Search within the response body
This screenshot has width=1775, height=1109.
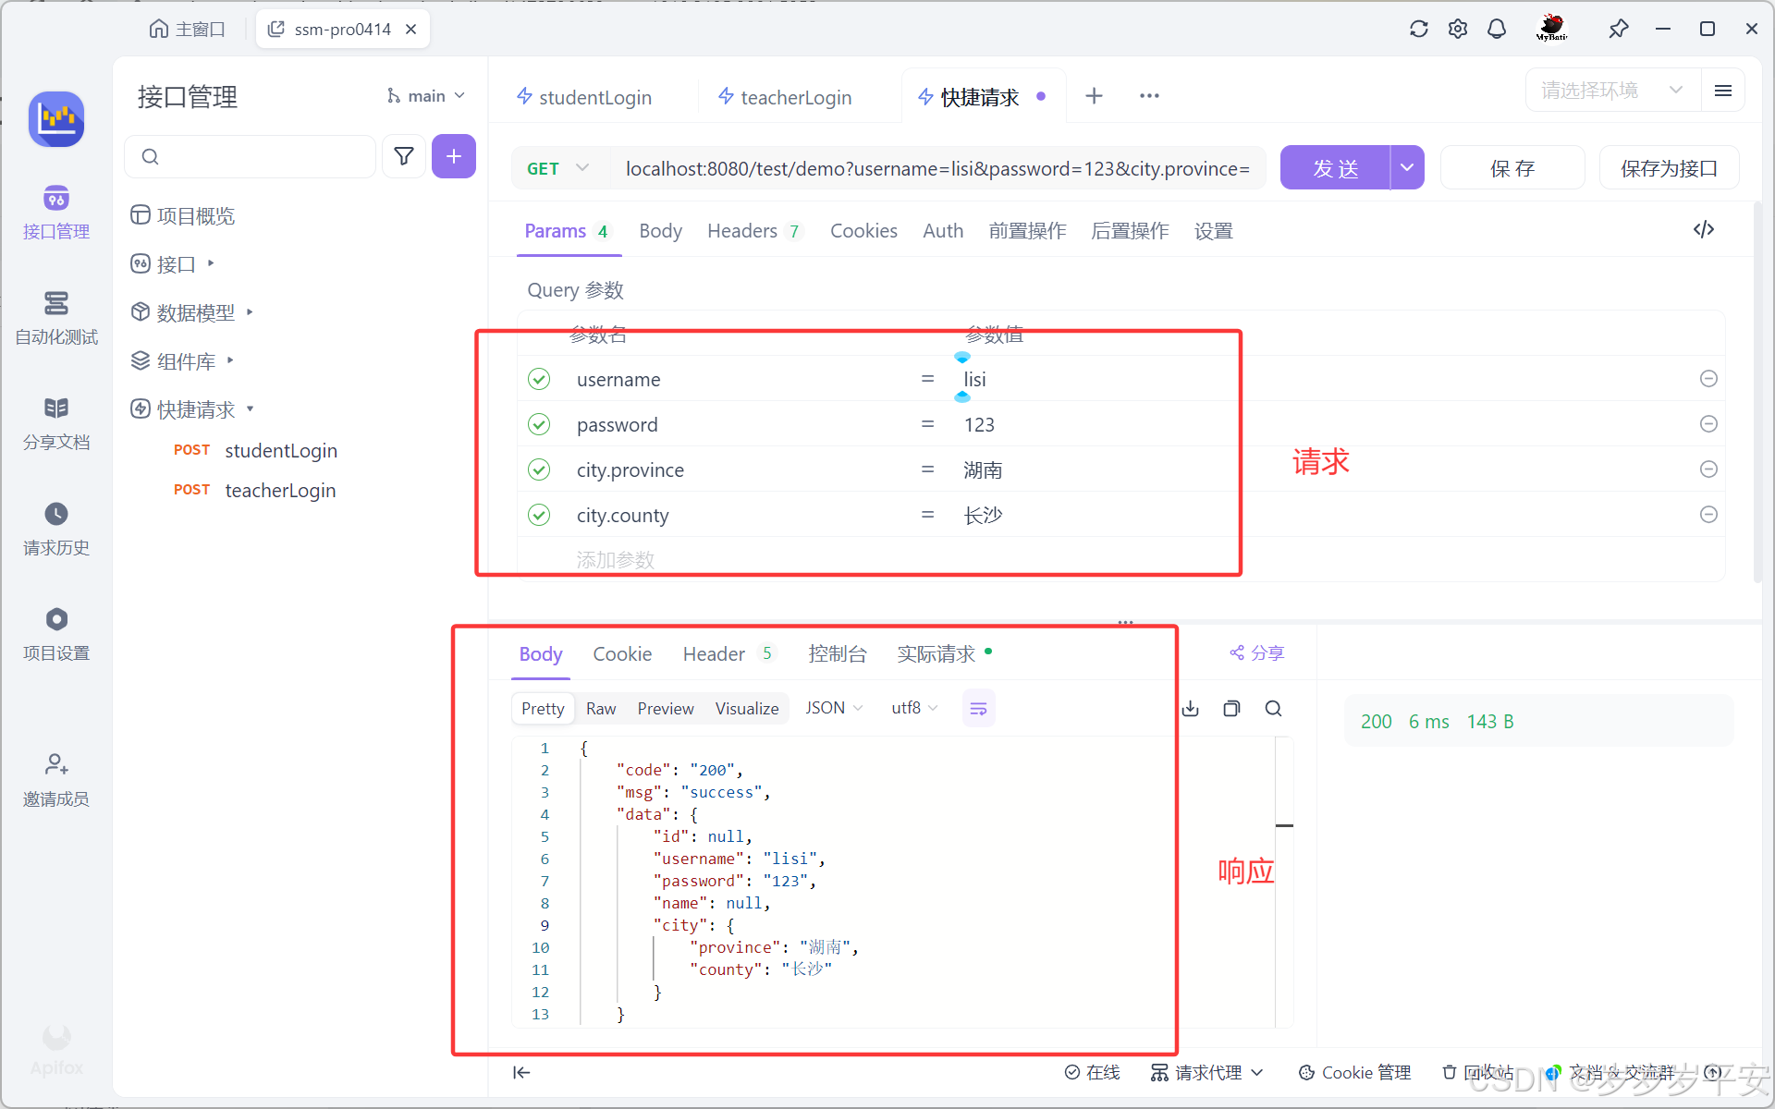(x=1273, y=709)
